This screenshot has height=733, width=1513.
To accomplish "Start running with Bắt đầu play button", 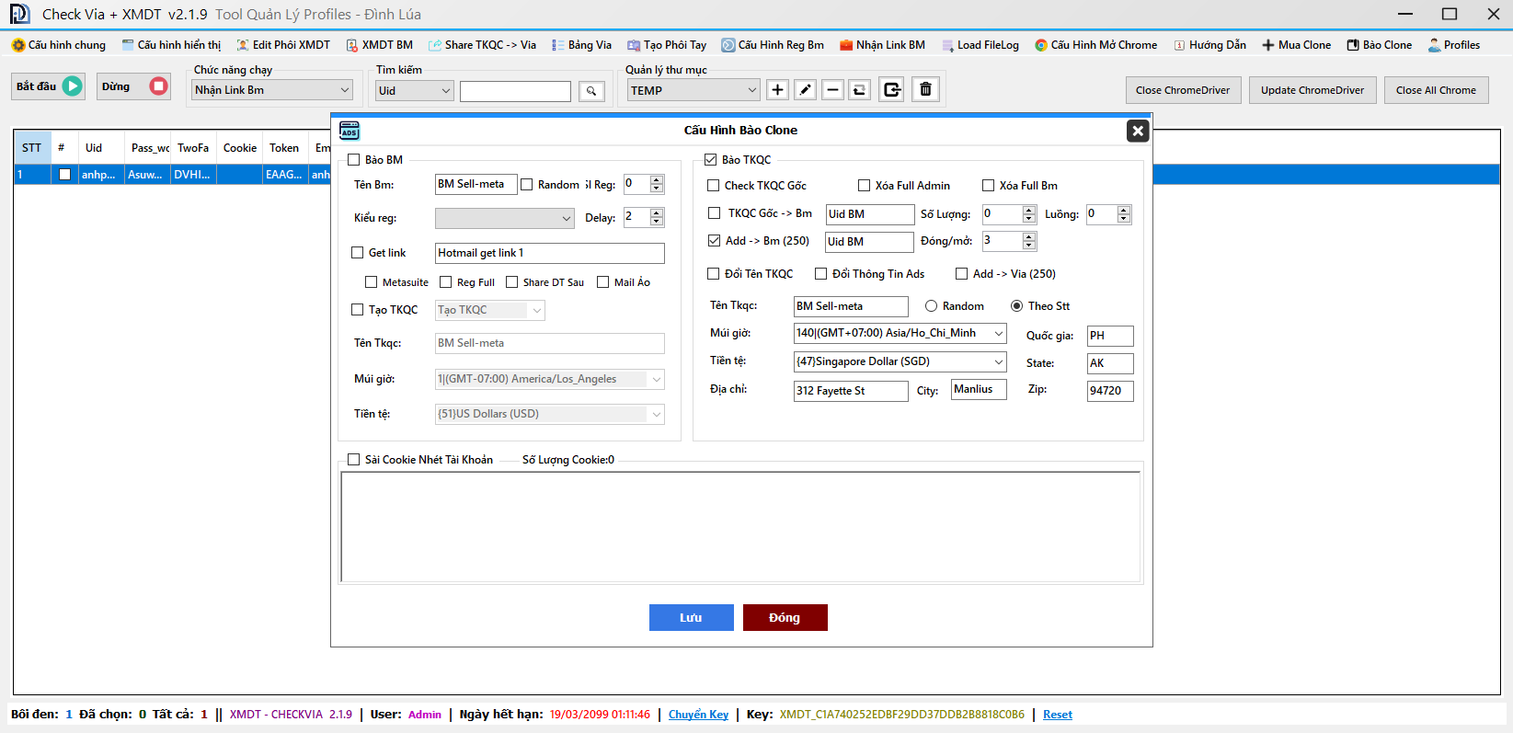I will pos(50,86).
